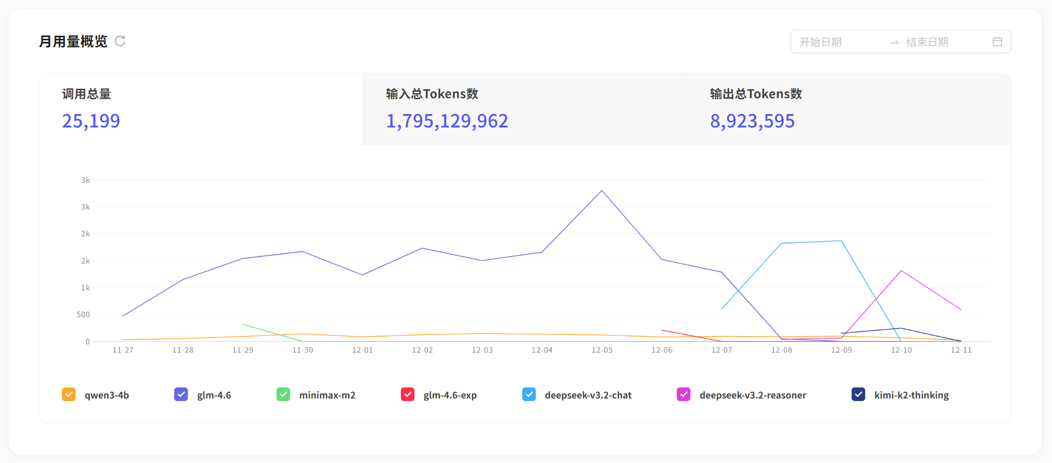The height and width of the screenshot is (463, 1052).
Task: Click the kimi-k2-thinking legend label text
Action: tap(911, 395)
